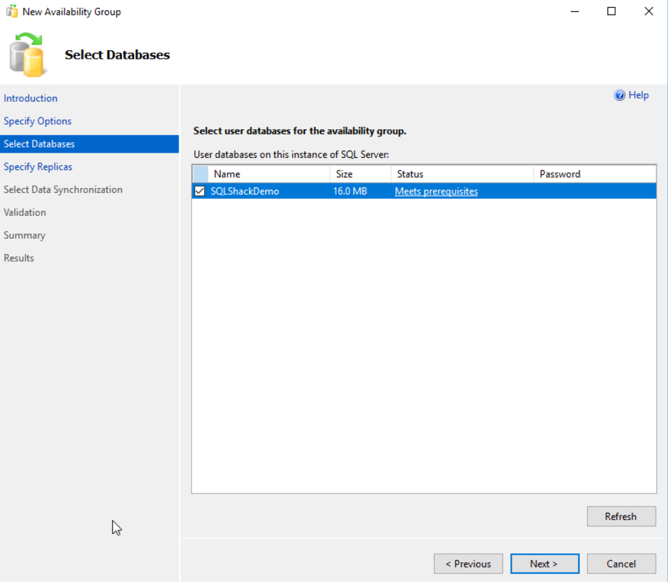The height and width of the screenshot is (582, 668).
Task: Cancel the availability group wizard
Action: [x=621, y=564]
